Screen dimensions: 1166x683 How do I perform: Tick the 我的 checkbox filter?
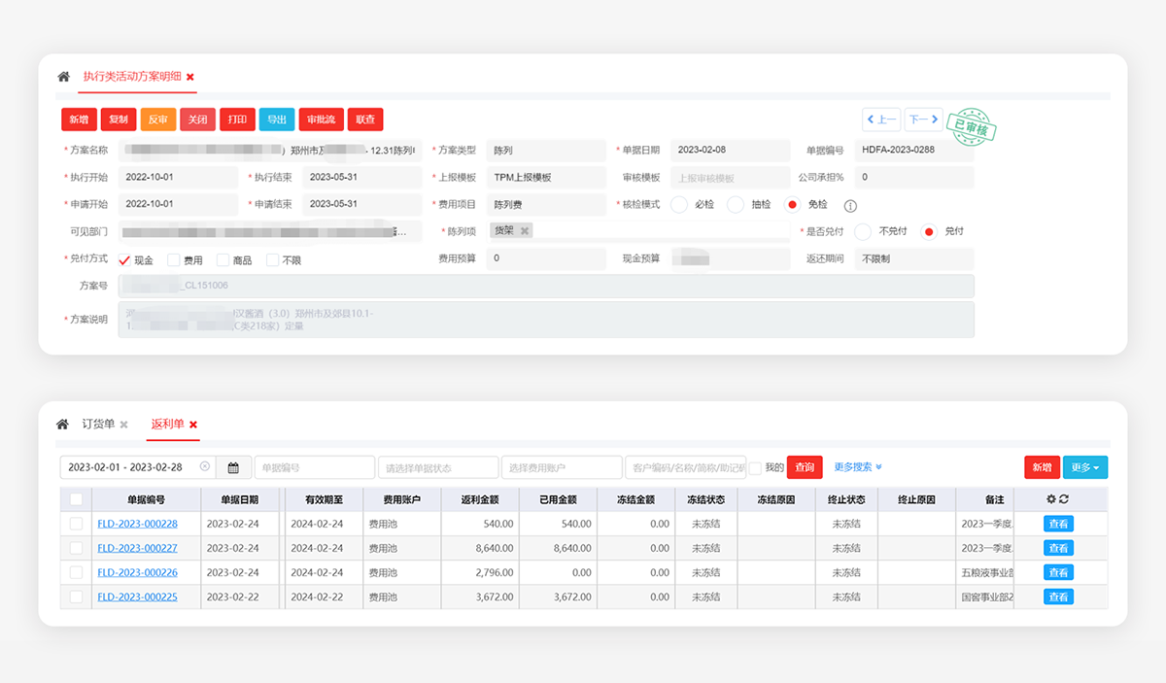coord(755,468)
